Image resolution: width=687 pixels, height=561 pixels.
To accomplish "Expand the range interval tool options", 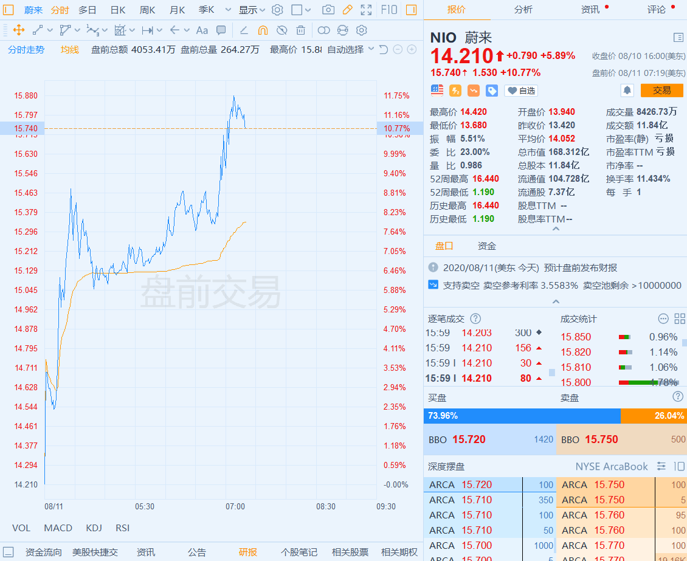I will (x=159, y=30).
